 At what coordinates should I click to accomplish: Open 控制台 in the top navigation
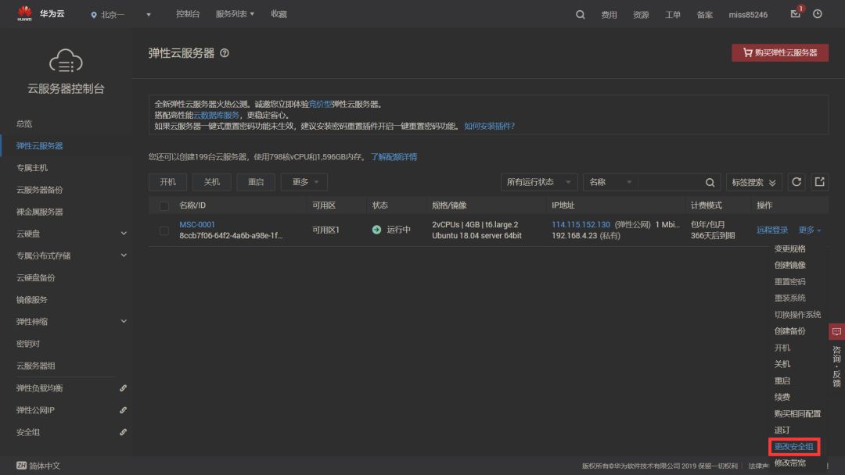click(188, 14)
